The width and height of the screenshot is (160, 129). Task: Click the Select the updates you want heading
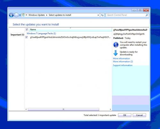36,25
